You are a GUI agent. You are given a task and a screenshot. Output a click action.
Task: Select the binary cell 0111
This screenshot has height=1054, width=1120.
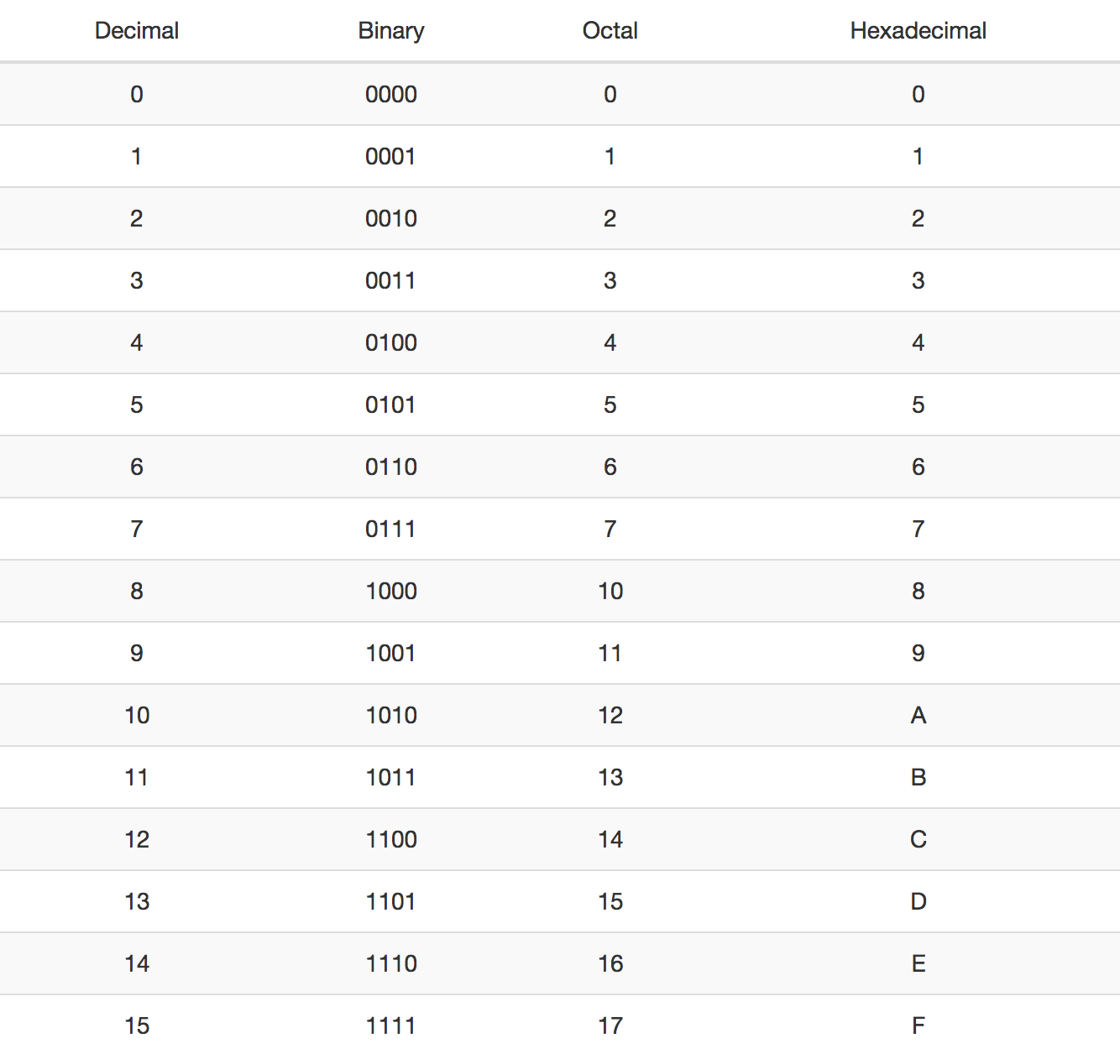coord(391,529)
